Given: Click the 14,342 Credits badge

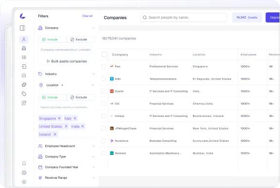Looking at the screenshot, I should (x=247, y=18).
